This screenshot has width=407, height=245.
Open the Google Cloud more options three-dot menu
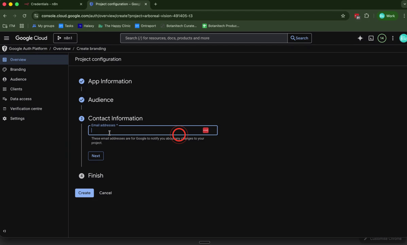click(x=393, y=38)
